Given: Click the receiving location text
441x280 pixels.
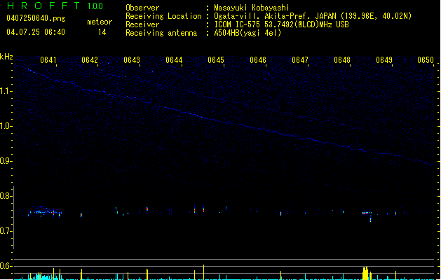Looking at the screenshot, I should pos(313,16).
